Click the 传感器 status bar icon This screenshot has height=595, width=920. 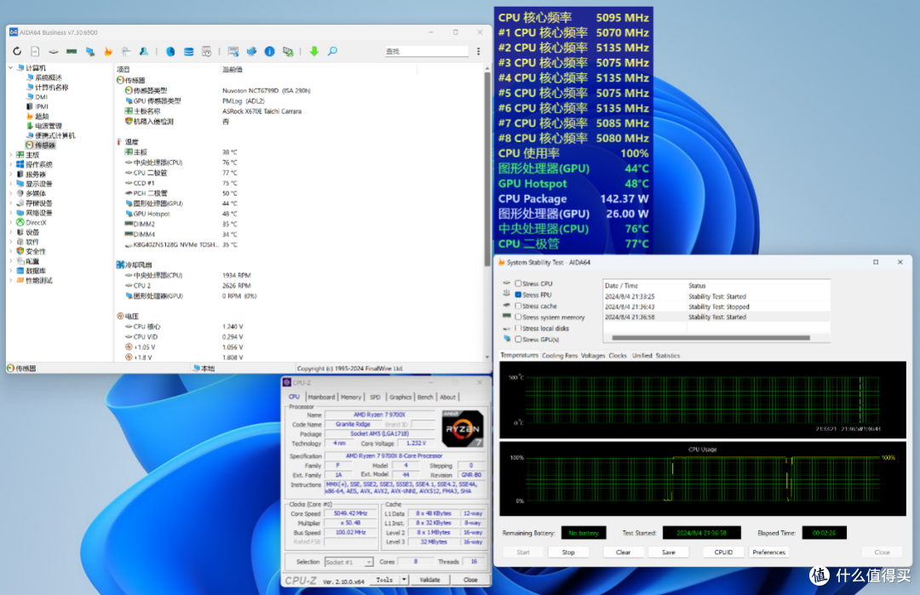(x=10, y=368)
